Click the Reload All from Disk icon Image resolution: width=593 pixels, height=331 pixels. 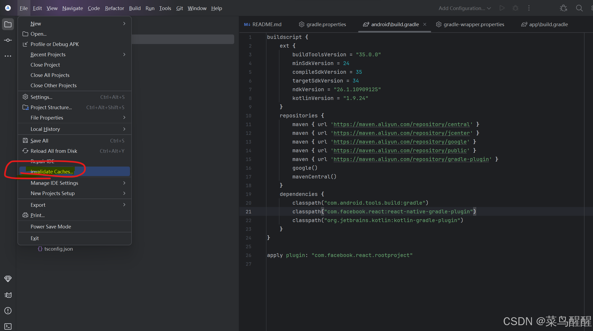(25, 151)
